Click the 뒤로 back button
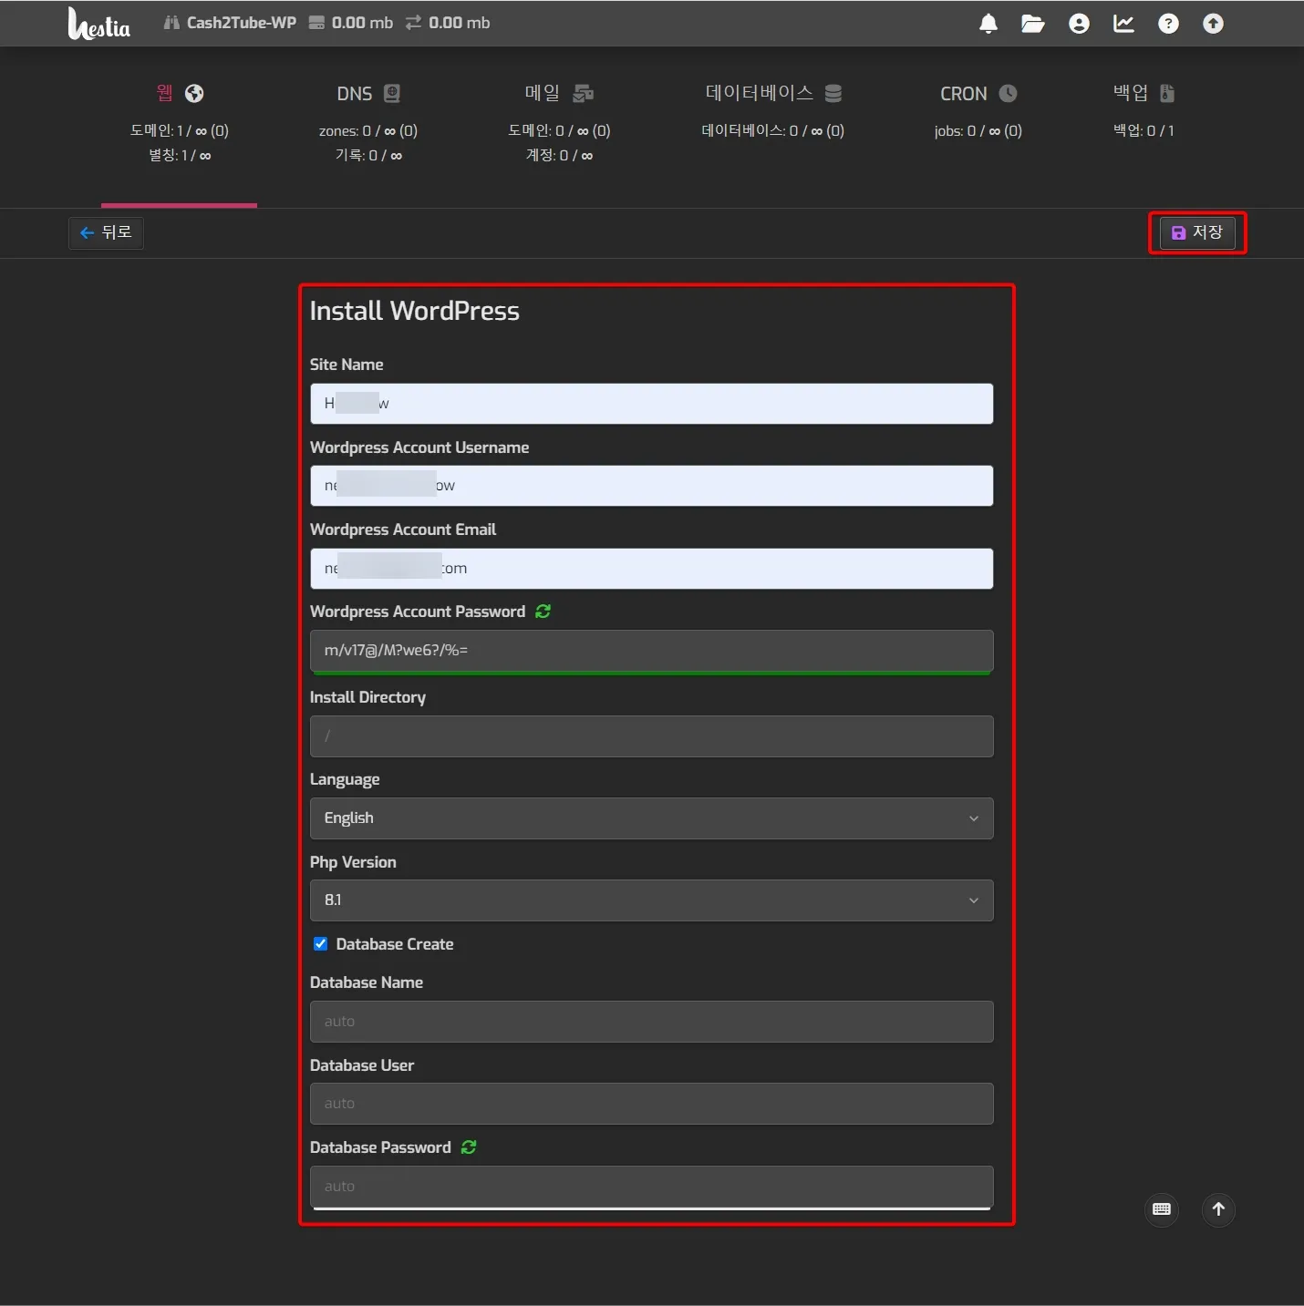 click(106, 232)
